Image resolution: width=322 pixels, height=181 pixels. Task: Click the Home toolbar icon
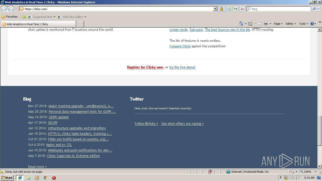coord(241,24)
